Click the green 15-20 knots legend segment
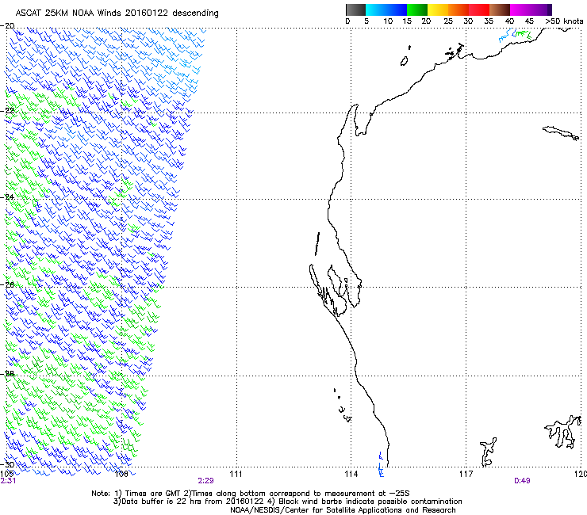 (x=417, y=10)
